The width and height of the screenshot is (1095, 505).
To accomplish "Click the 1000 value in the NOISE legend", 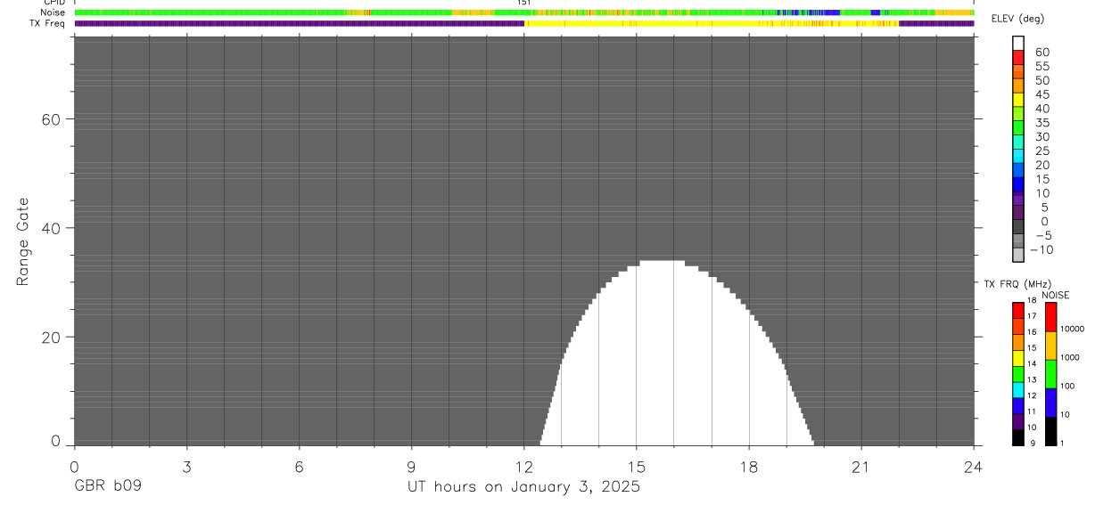I will pyautogui.click(x=1070, y=357).
